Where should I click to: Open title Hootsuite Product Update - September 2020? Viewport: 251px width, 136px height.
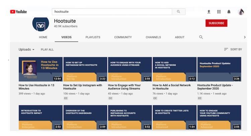(215, 87)
